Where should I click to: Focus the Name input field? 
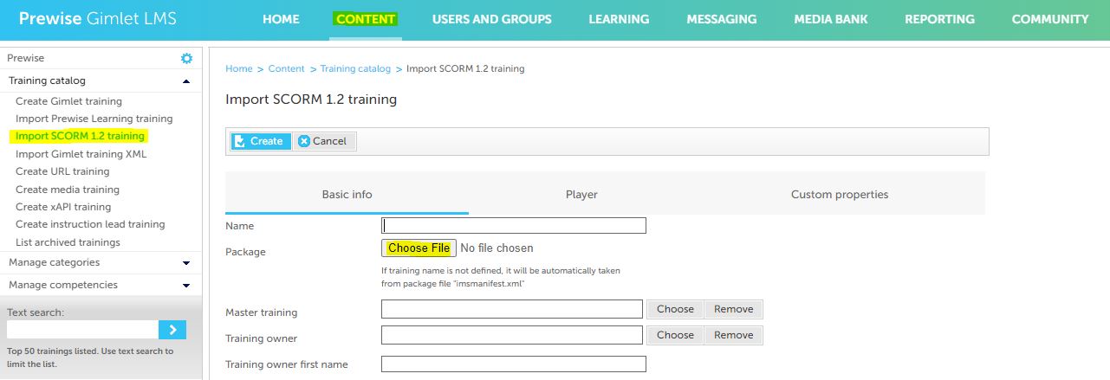(x=514, y=226)
